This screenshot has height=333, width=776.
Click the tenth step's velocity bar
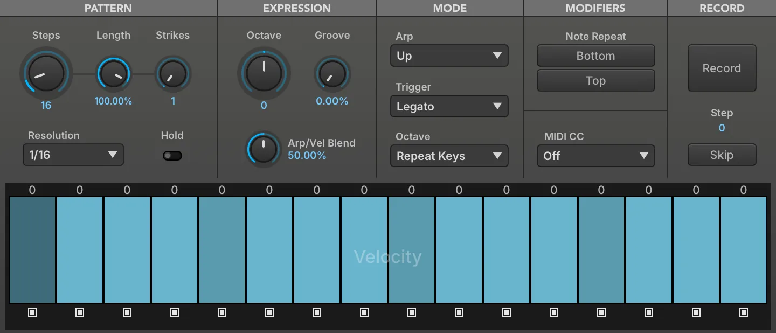(x=459, y=250)
